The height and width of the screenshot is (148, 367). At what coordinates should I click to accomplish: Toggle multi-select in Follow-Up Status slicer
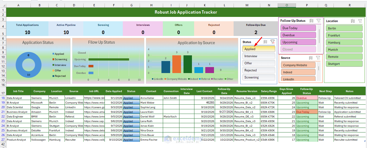[311, 21]
